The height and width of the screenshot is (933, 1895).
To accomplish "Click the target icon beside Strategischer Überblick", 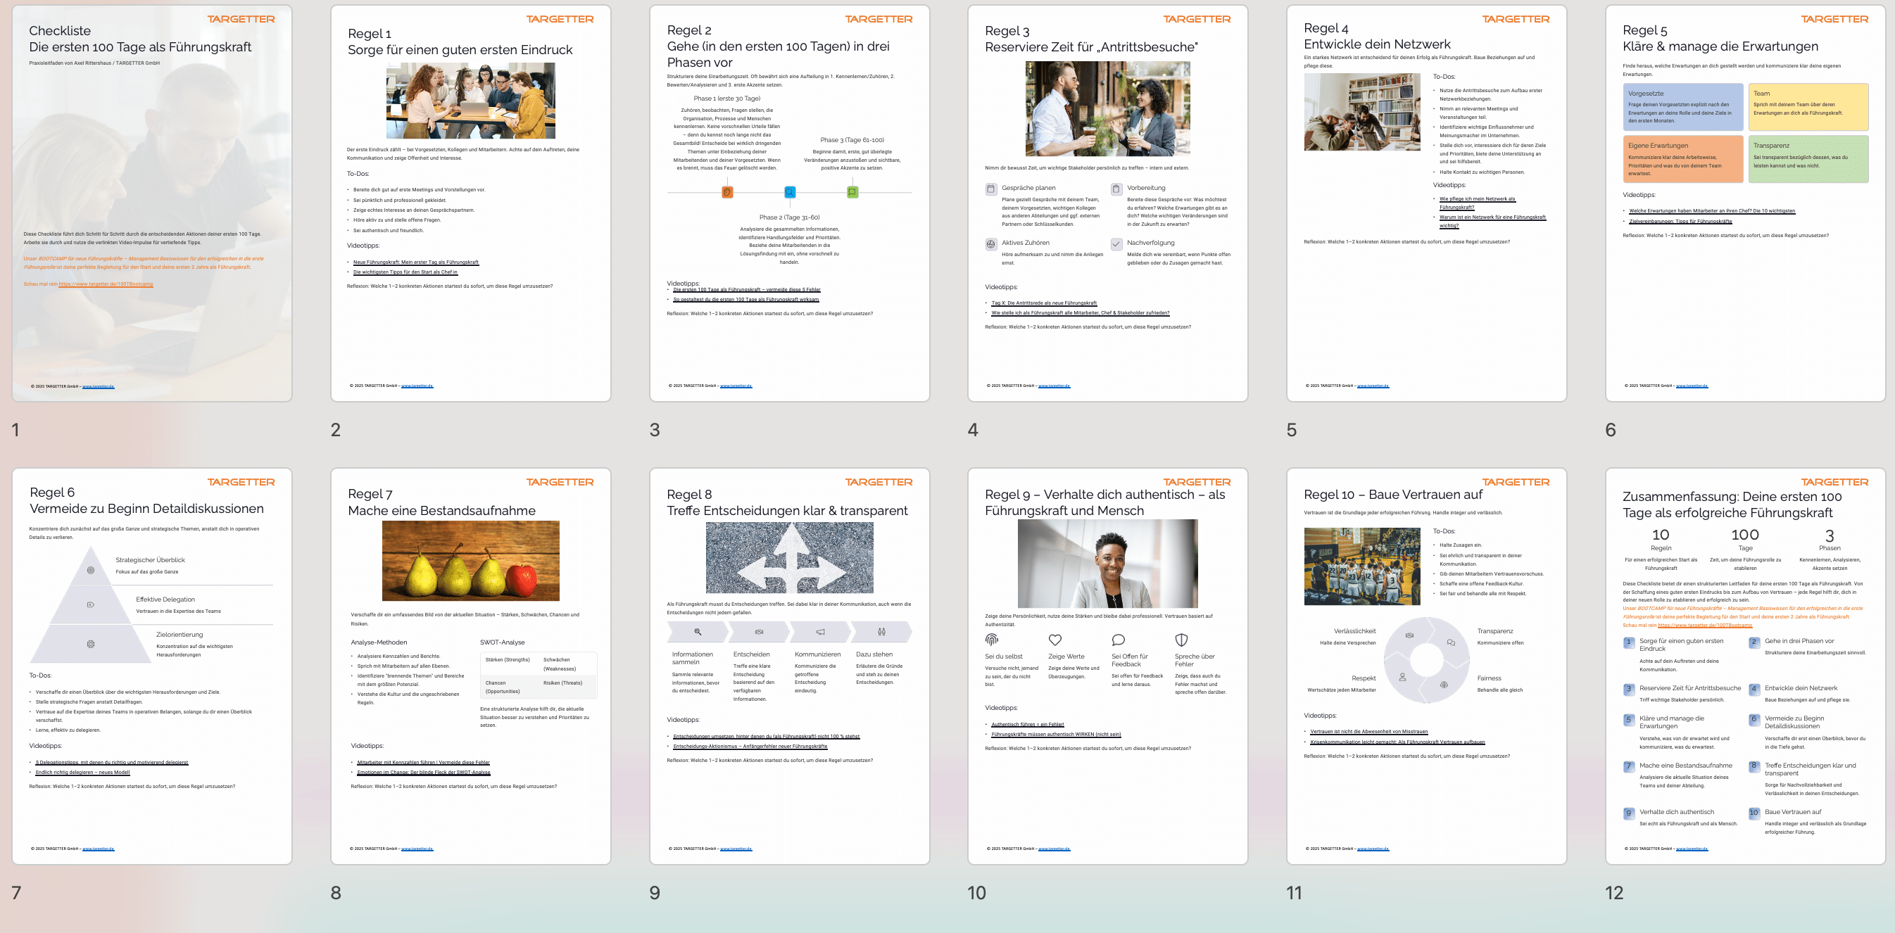I will click(91, 571).
